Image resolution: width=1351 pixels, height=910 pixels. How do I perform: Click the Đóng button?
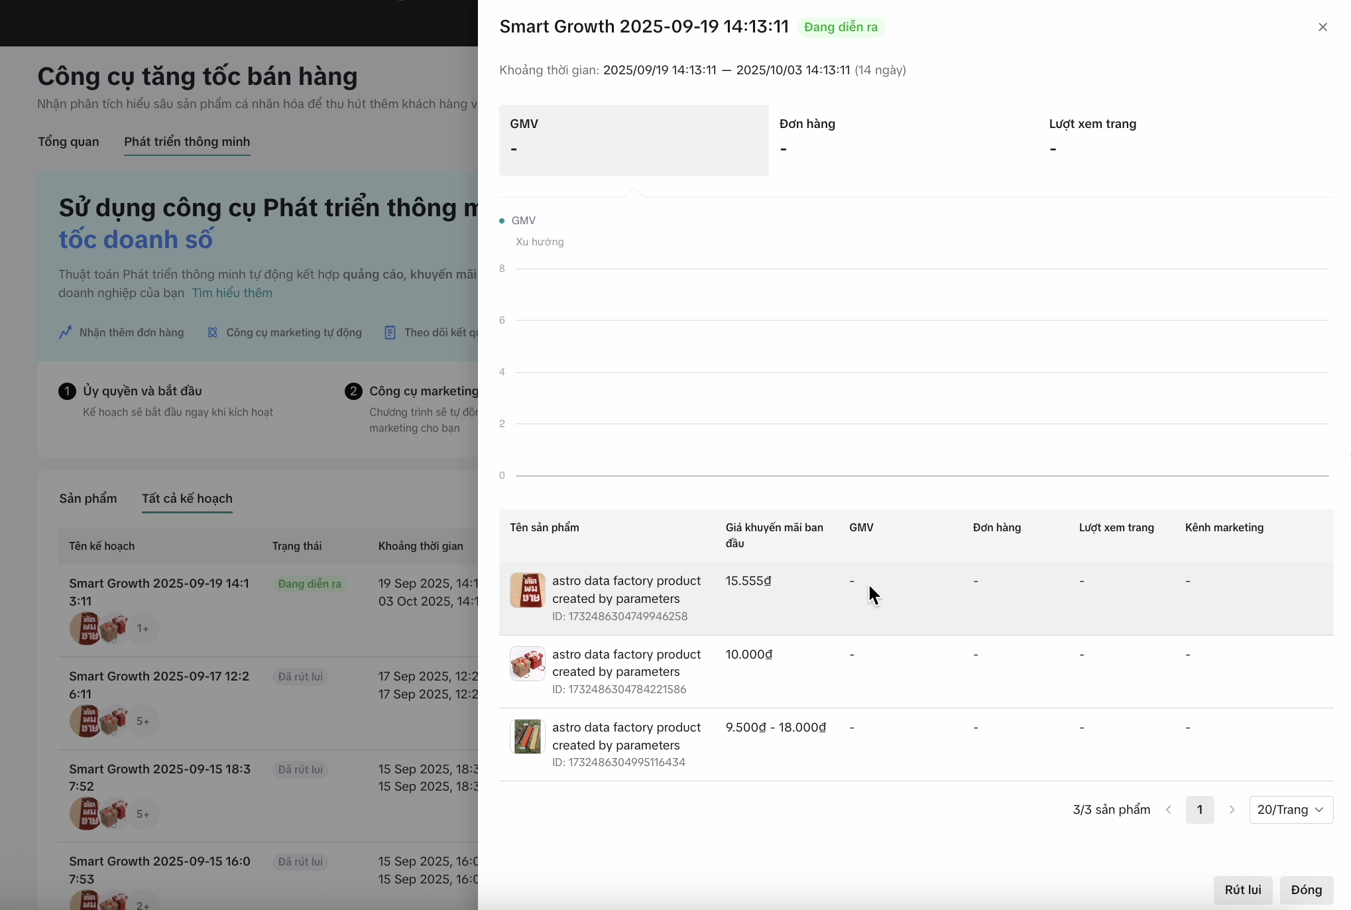pyautogui.click(x=1306, y=890)
